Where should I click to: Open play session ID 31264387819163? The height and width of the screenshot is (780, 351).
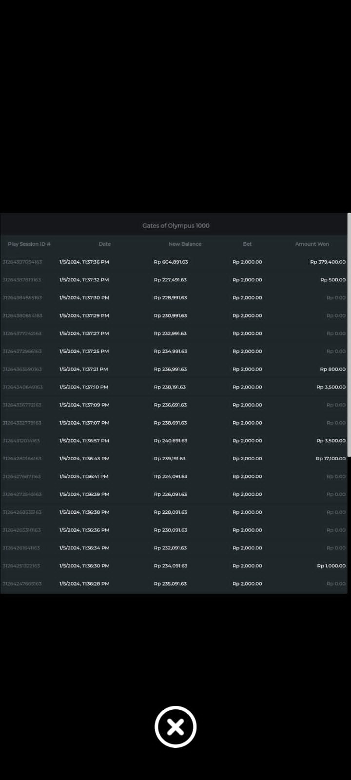pos(22,280)
